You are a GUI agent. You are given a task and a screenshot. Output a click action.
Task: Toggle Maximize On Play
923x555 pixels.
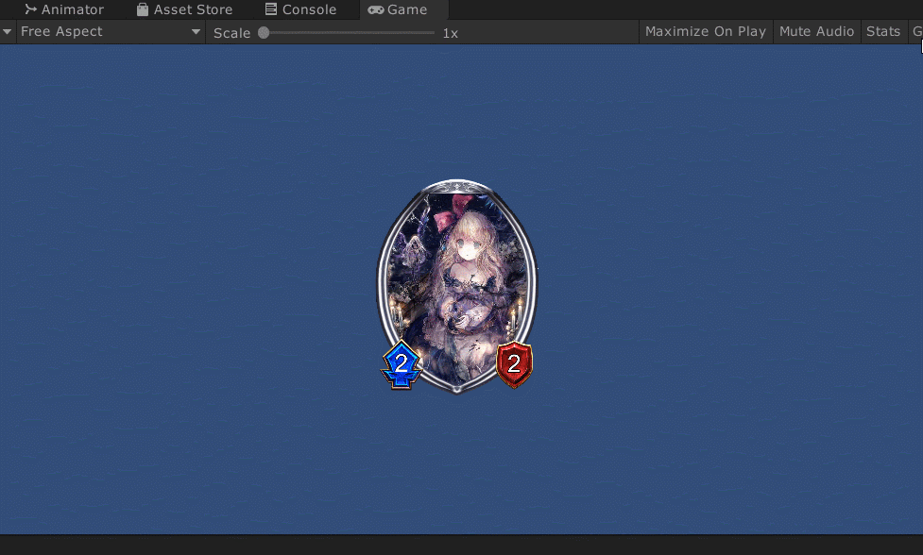point(705,32)
